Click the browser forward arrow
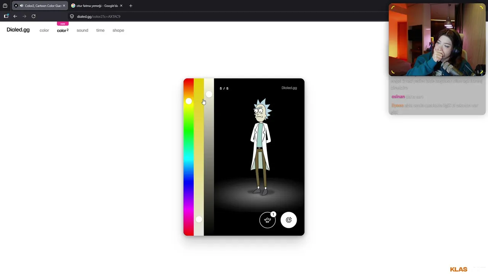The width and height of the screenshot is (488, 274). tap(24, 16)
